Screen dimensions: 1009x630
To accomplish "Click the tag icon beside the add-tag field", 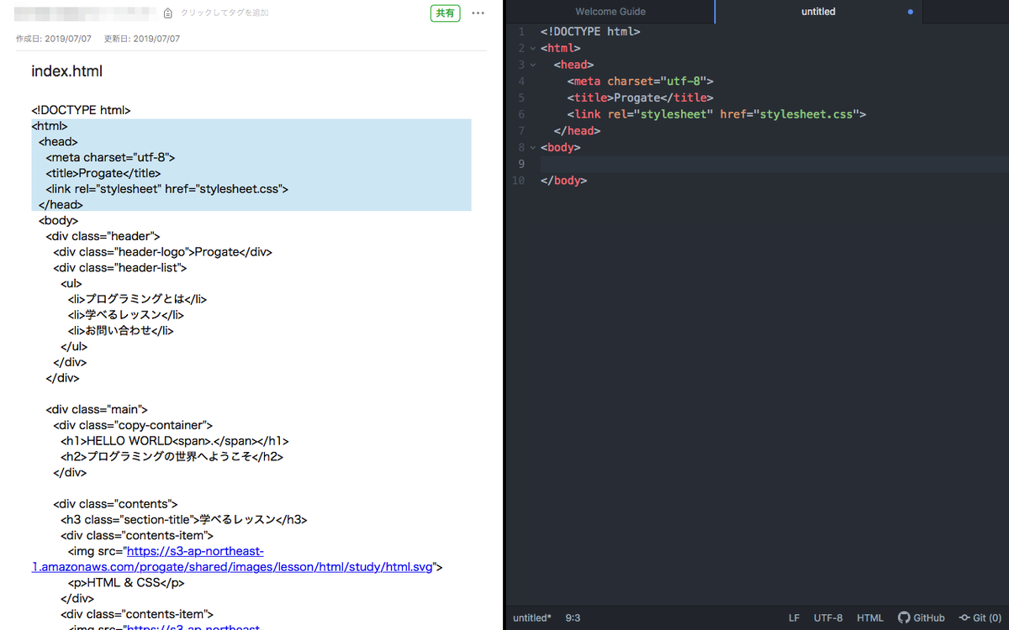I will point(168,13).
